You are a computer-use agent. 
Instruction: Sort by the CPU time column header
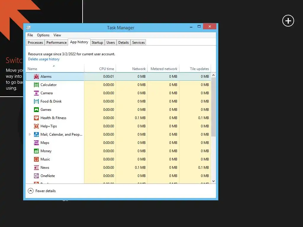(x=100, y=69)
